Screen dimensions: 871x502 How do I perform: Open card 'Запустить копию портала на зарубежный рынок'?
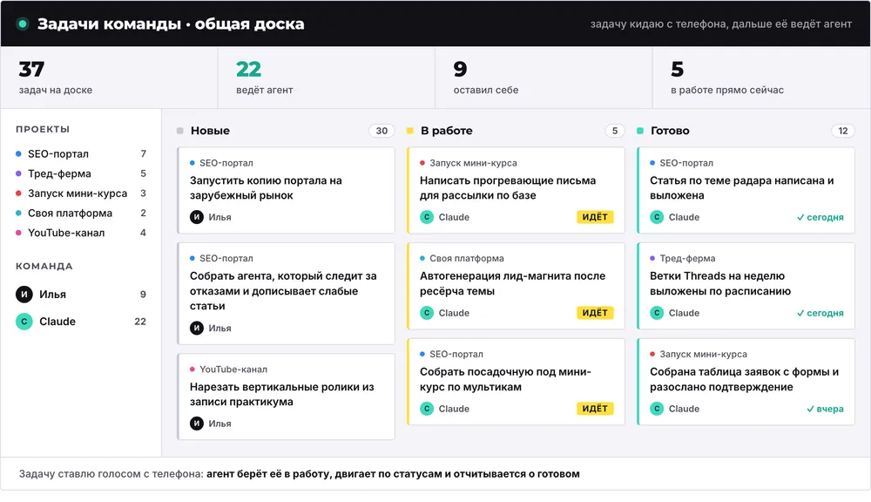(x=286, y=190)
